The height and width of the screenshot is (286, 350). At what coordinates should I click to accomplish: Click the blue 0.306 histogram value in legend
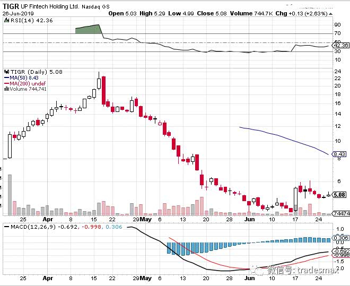pyautogui.click(x=114, y=227)
